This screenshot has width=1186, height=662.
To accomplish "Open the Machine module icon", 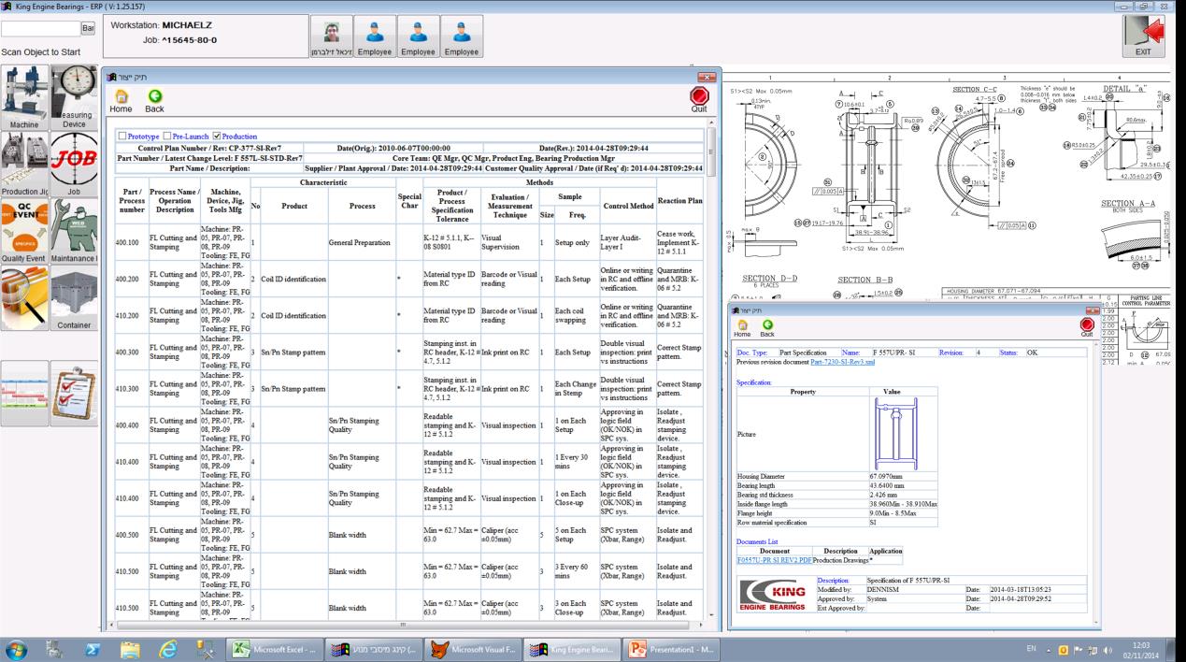I will 23,98.
